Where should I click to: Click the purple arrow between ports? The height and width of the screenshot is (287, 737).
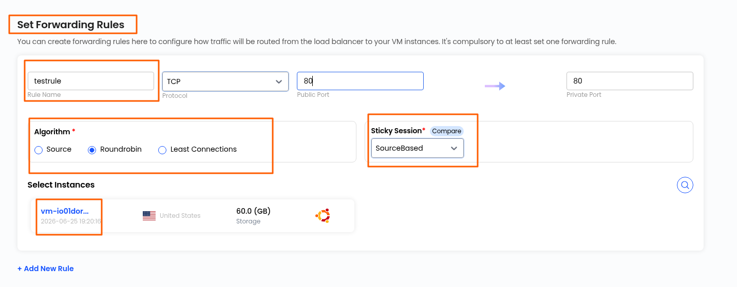pos(495,86)
